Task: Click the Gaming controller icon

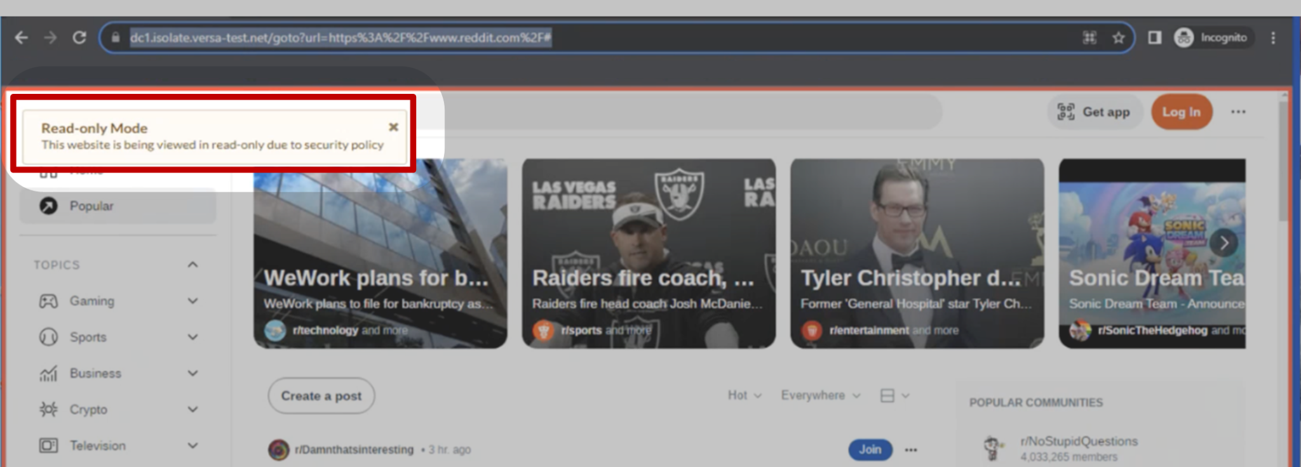Action: pos(48,301)
